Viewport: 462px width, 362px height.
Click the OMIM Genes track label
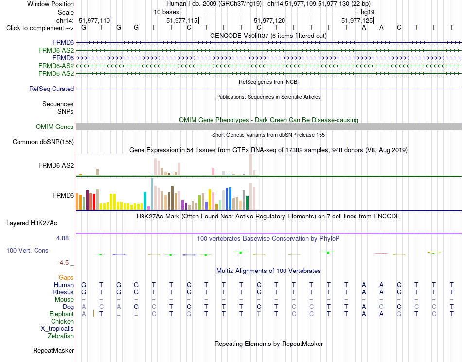tap(54, 127)
